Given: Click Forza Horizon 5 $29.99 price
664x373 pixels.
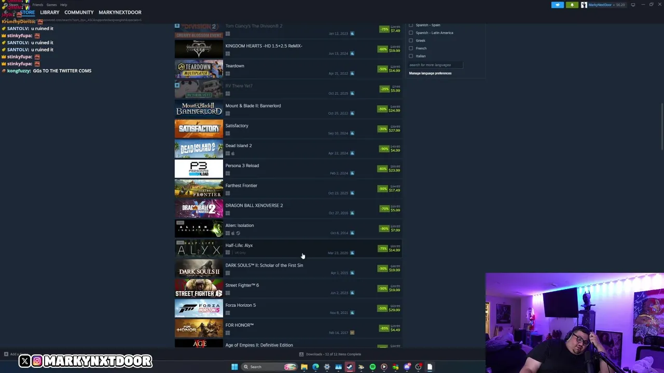Looking at the screenshot, I should pyautogui.click(x=395, y=310).
